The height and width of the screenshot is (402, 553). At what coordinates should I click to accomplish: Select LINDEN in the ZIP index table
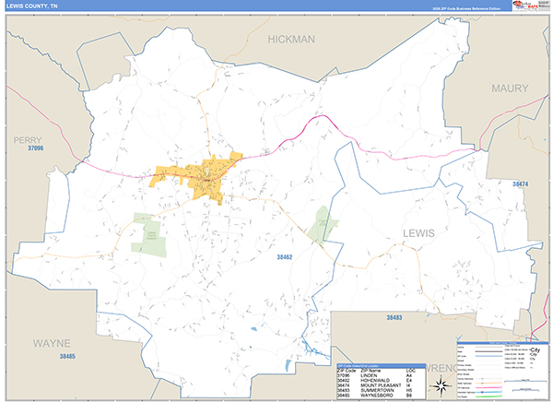coord(369,375)
